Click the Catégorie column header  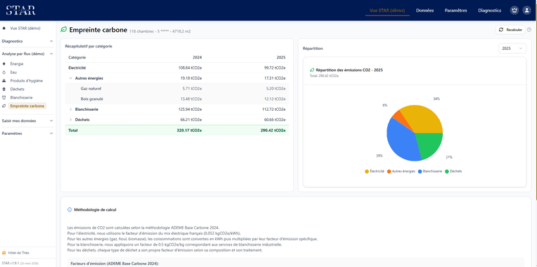[x=77, y=58]
